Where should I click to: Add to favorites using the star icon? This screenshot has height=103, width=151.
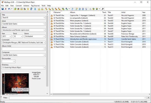[28, 9]
